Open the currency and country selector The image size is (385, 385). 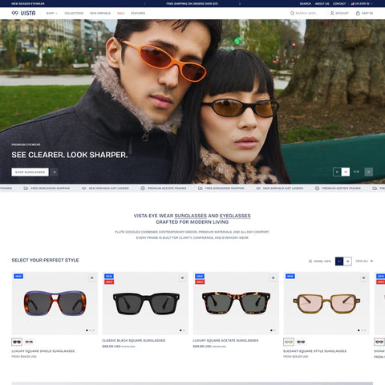coord(362,4)
